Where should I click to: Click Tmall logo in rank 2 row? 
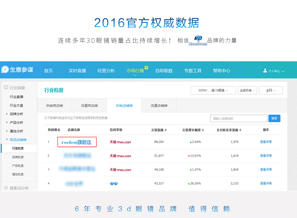(120, 156)
